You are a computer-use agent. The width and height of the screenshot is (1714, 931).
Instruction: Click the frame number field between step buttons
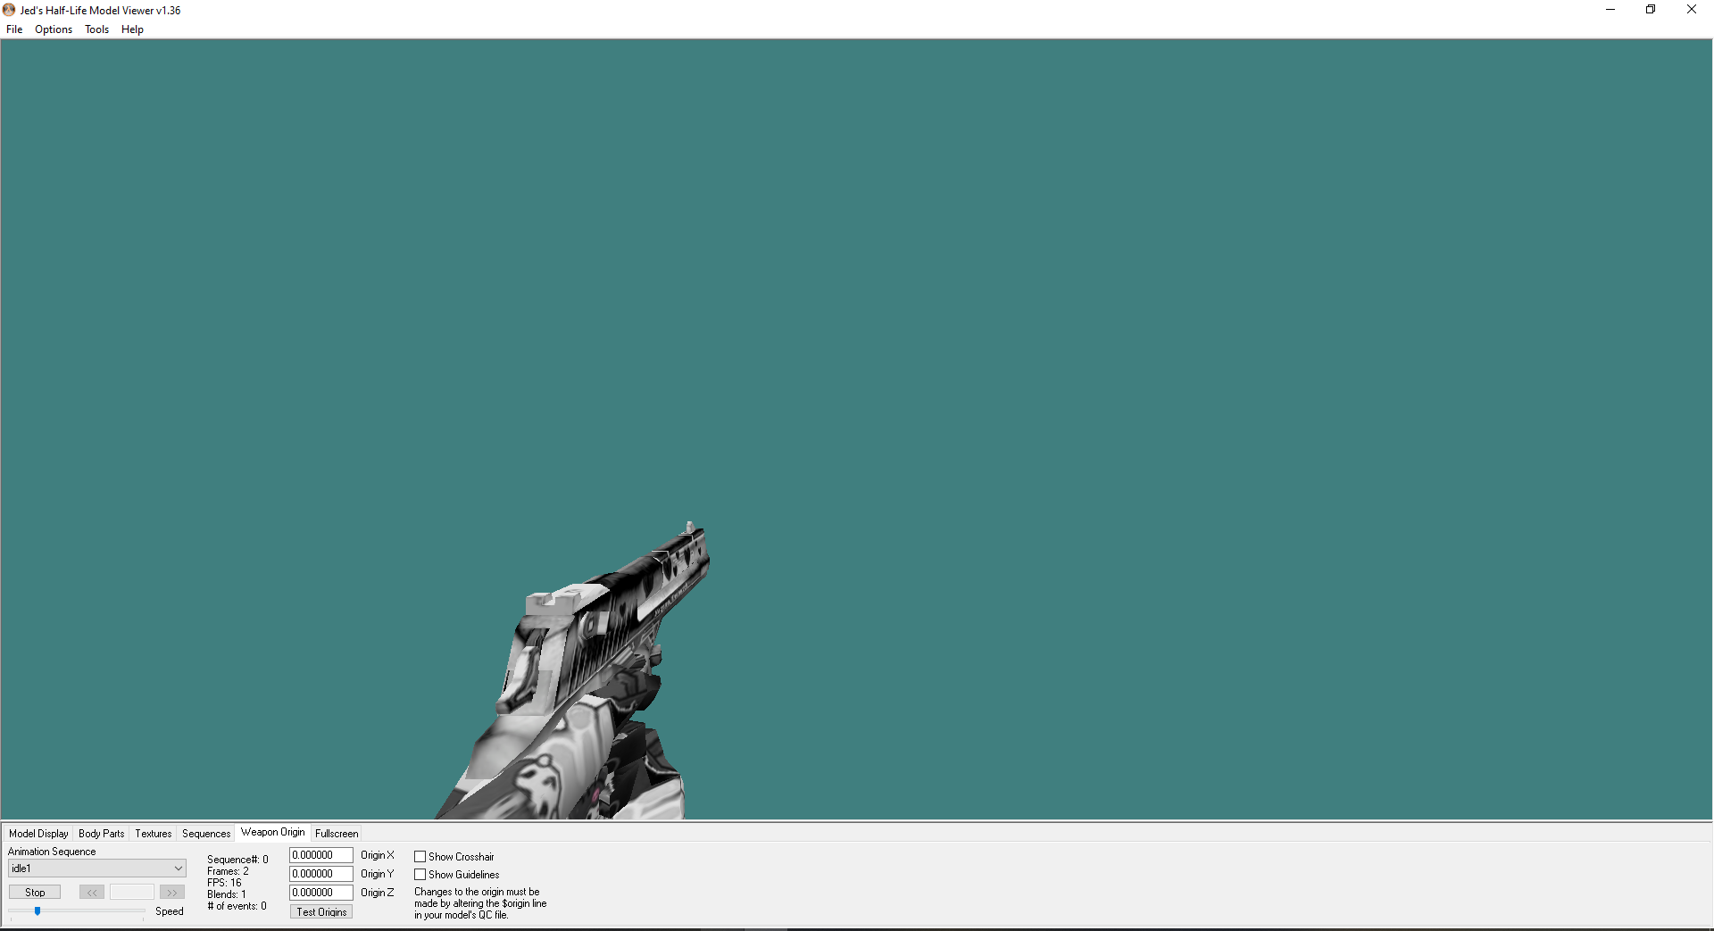pos(132,893)
